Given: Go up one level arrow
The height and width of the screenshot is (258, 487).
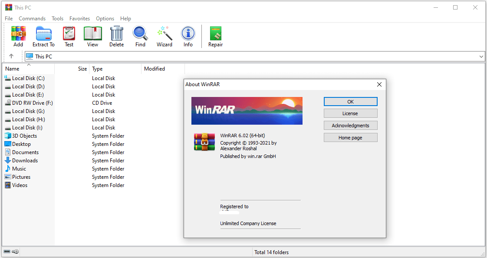Looking at the screenshot, I should coord(11,56).
